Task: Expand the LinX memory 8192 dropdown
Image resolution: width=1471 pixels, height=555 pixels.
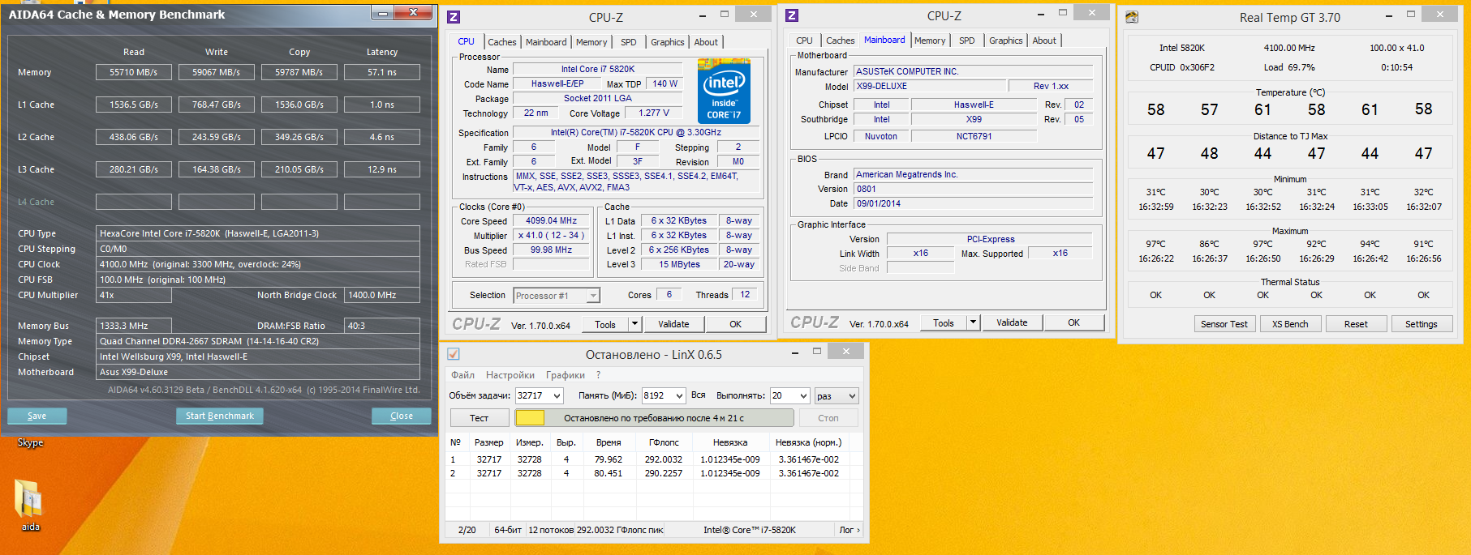Action: tap(680, 396)
